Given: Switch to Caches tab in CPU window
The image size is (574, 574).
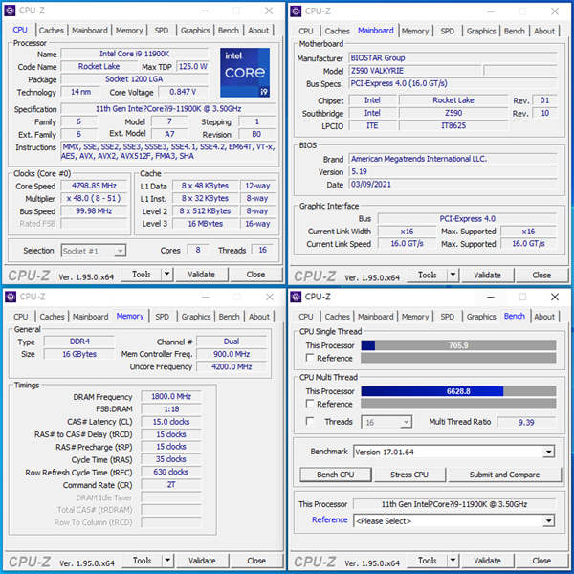Looking at the screenshot, I should pos(52,31).
